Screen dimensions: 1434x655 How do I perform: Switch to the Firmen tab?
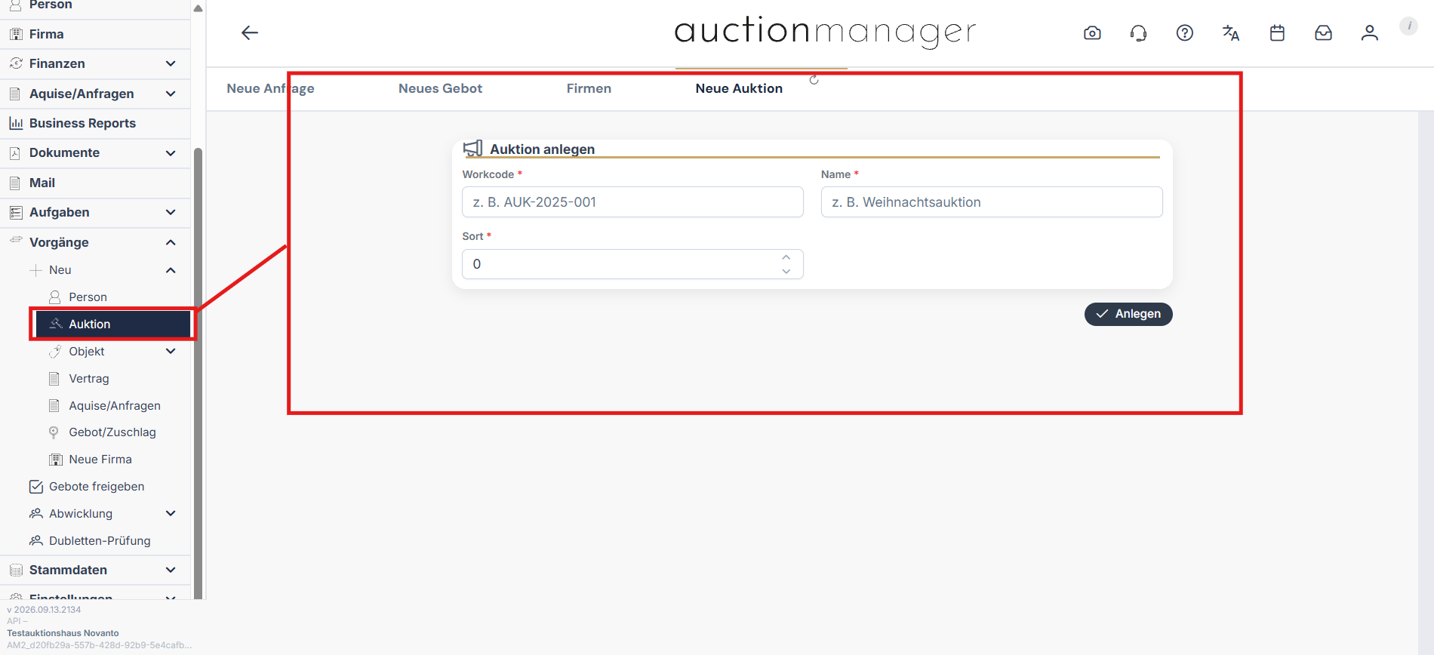coord(589,88)
